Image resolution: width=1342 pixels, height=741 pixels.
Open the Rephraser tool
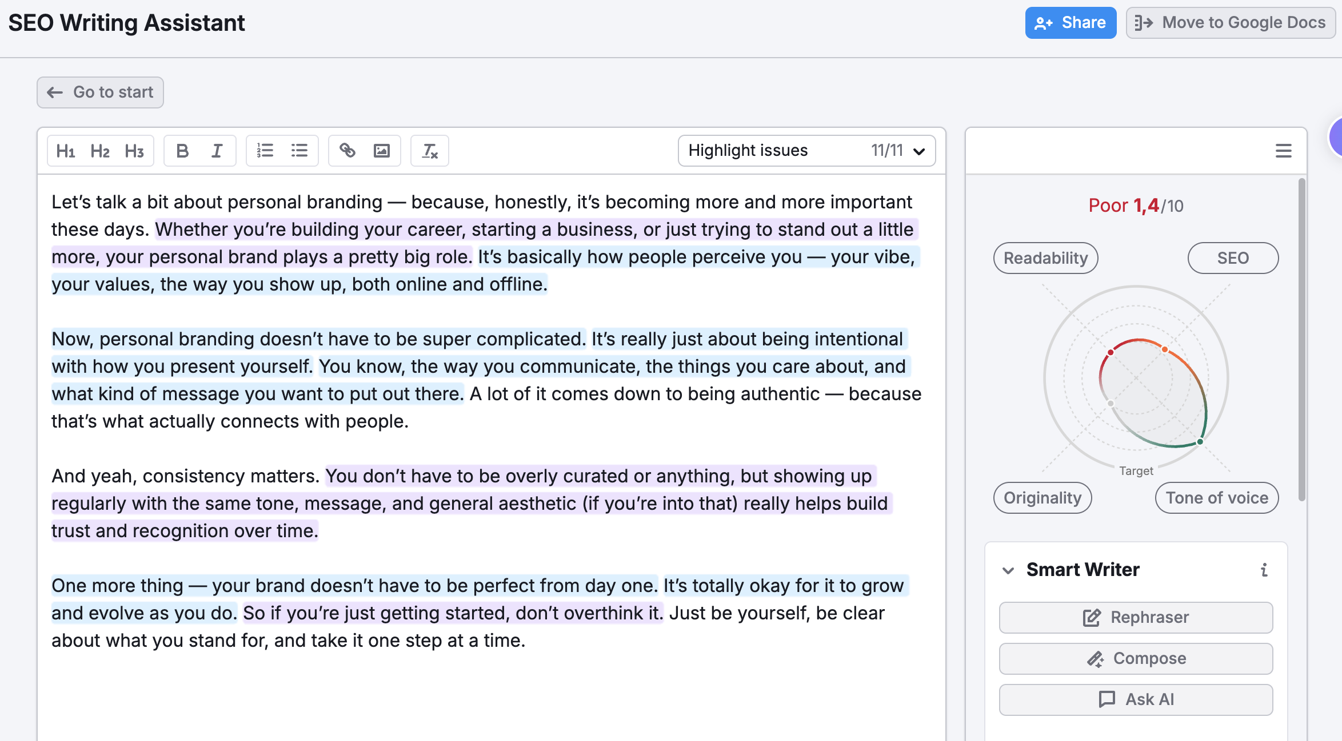(1135, 617)
